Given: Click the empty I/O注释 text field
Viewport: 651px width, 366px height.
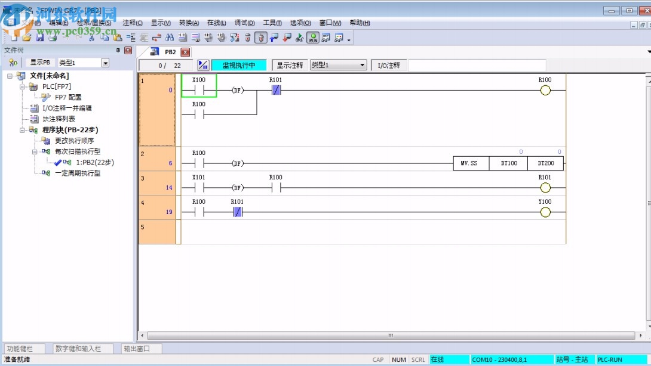Looking at the screenshot, I should (x=477, y=65).
